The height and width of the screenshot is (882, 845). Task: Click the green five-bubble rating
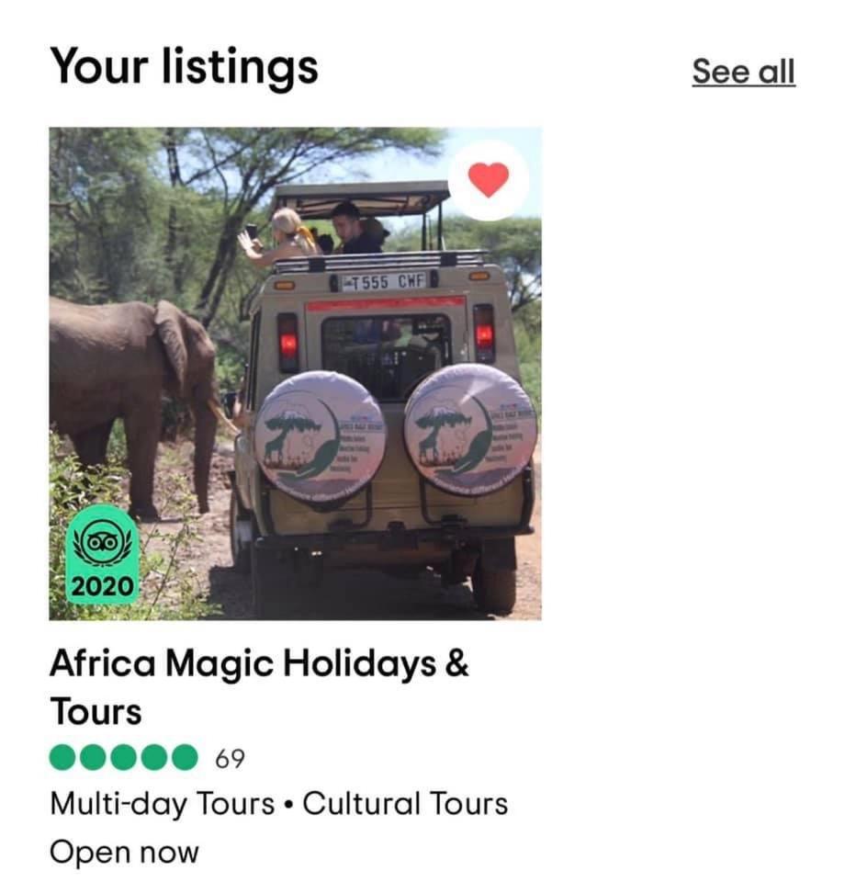click(x=123, y=758)
